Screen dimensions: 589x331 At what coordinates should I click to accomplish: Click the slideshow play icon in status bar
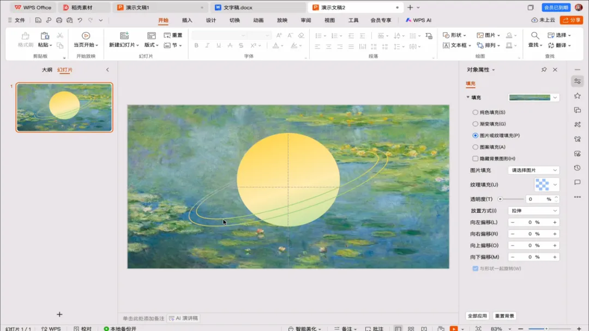[x=454, y=328]
